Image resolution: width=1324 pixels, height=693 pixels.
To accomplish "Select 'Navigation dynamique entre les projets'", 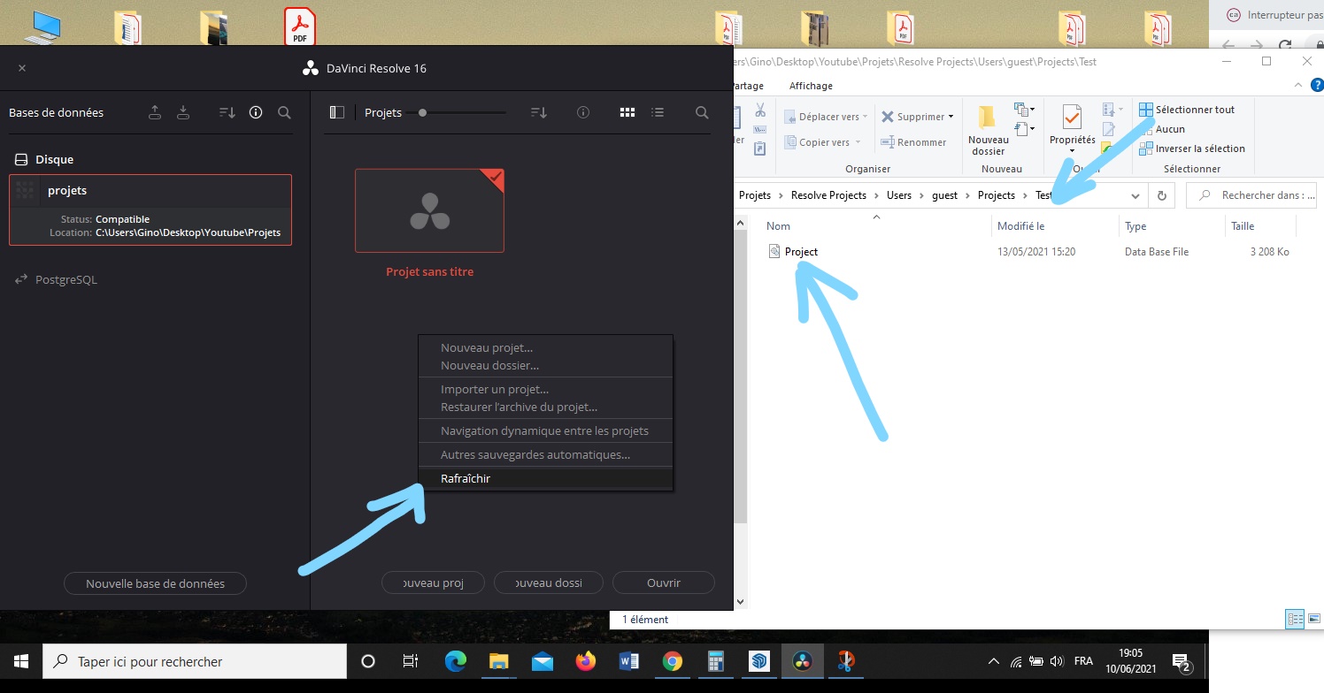I will [x=544, y=430].
